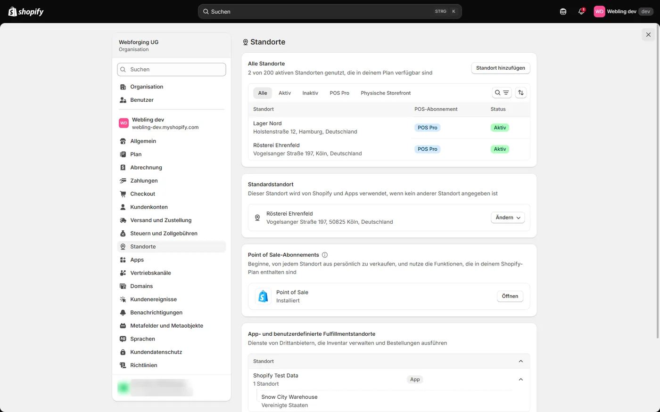Click the Kundenkonten person icon
660x412 pixels.
click(x=123, y=207)
